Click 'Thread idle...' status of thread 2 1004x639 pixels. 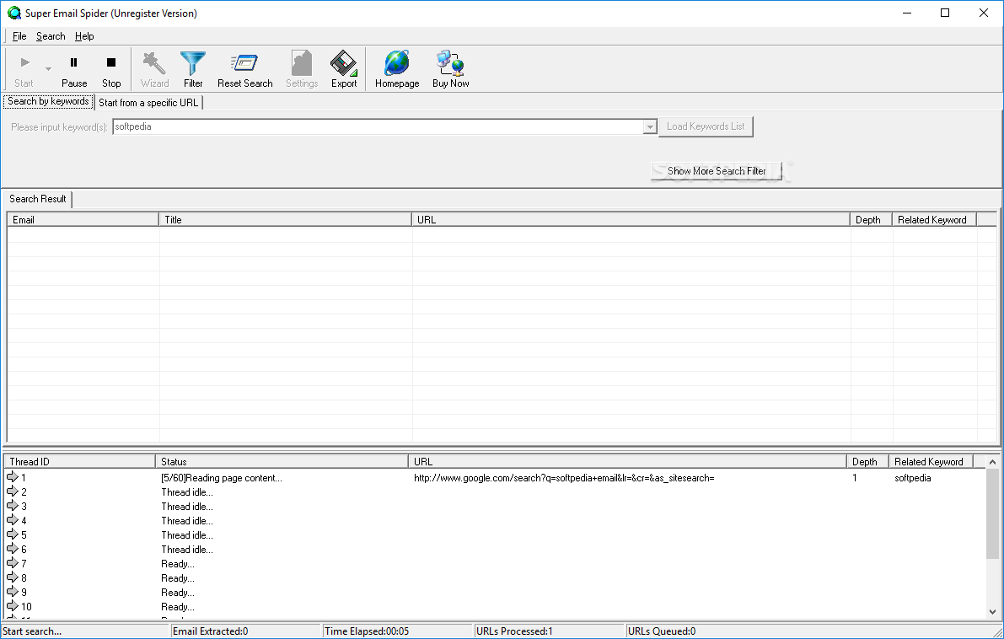[x=187, y=492]
